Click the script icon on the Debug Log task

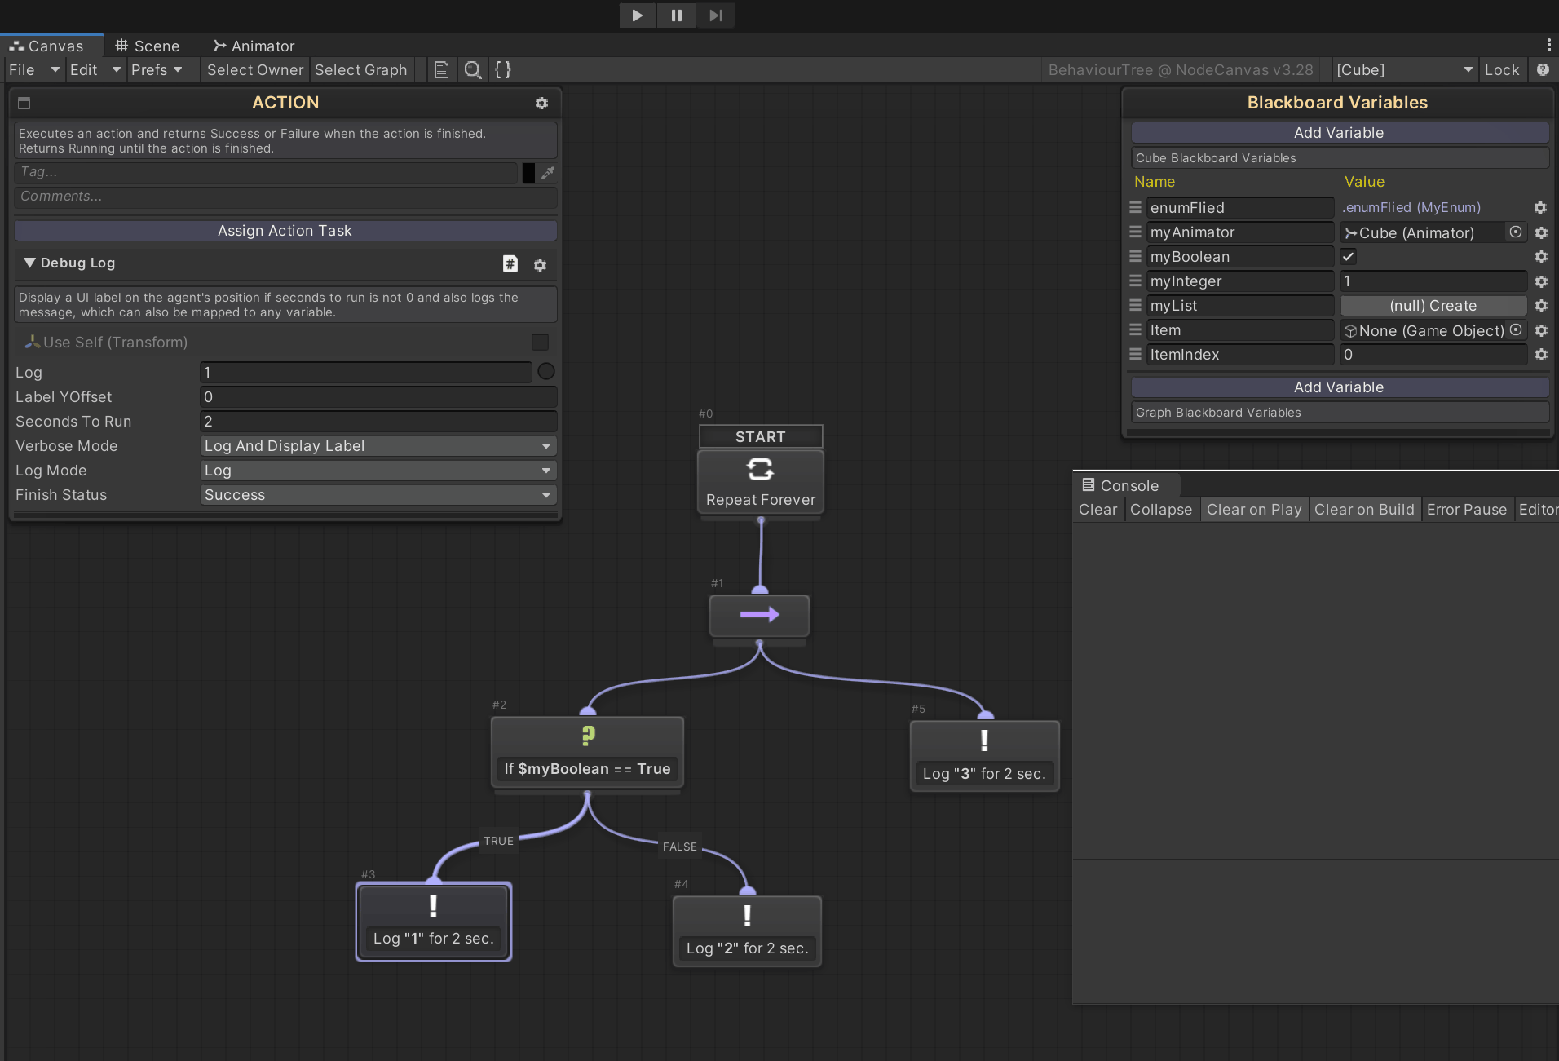click(x=510, y=263)
